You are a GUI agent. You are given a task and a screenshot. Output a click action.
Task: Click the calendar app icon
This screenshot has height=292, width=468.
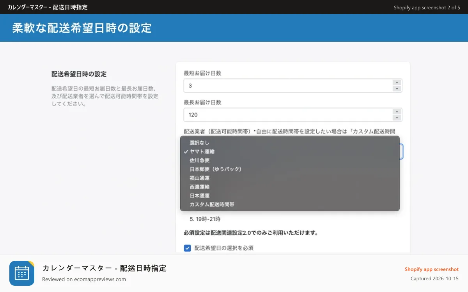(x=22, y=273)
